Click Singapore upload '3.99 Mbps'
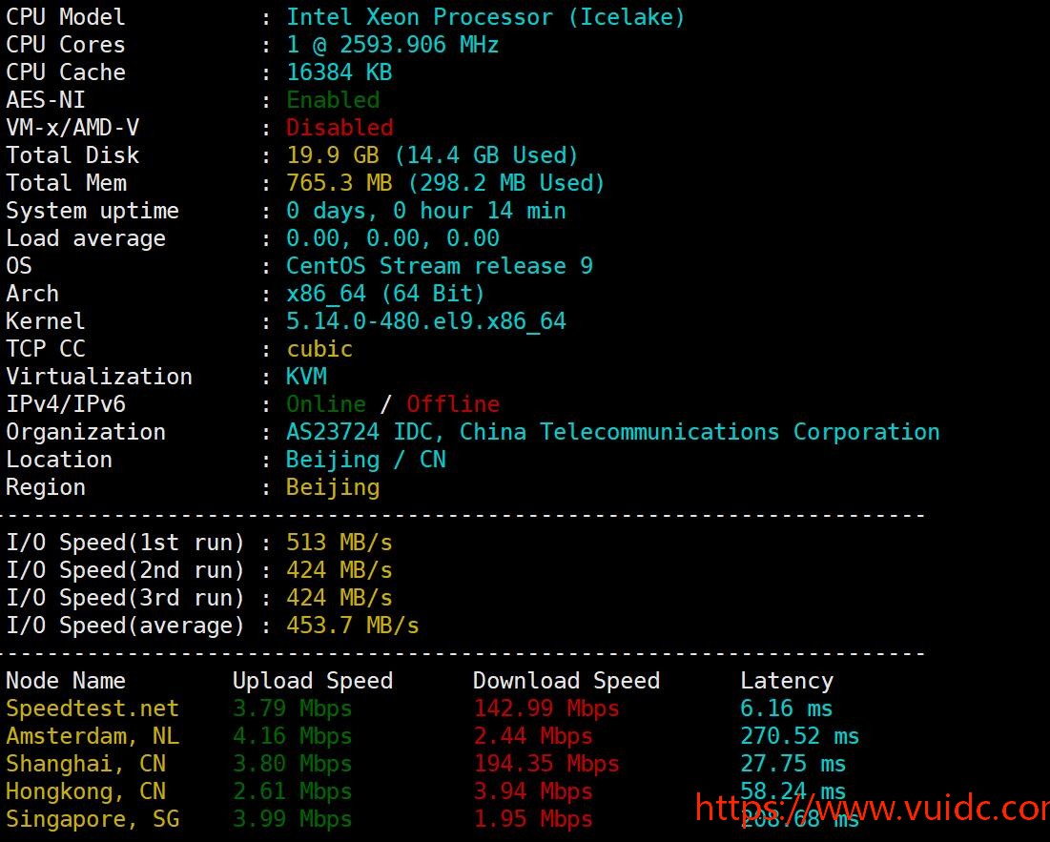The image size is (1050, 842). 293,819
